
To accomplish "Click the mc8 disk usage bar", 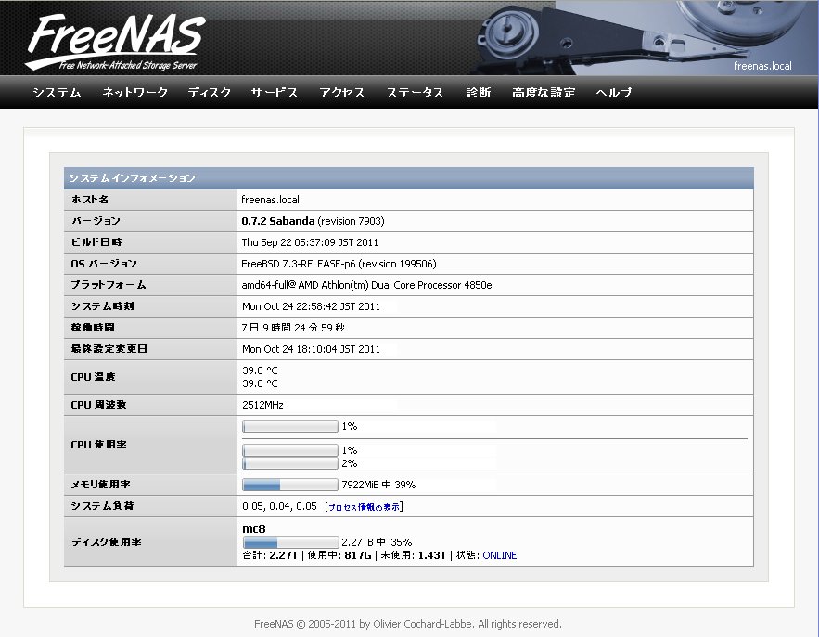I will click(x=289, y=542).
